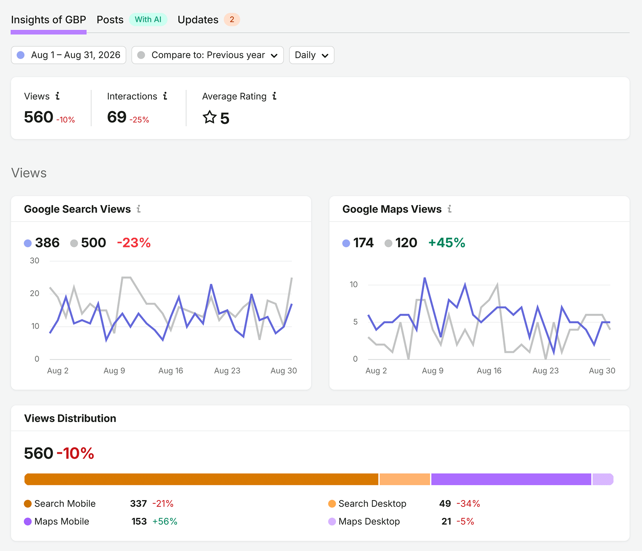The image size is (642, 551).
Task: Click the info icon beside Views metric
Action: 58,96
